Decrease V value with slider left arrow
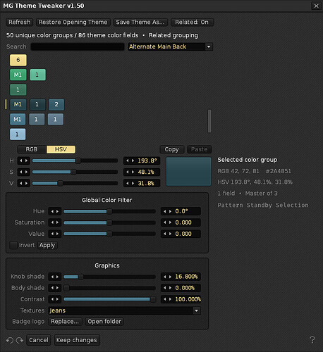The height and width of the screenshot is (352, 323). coord(20,183)
